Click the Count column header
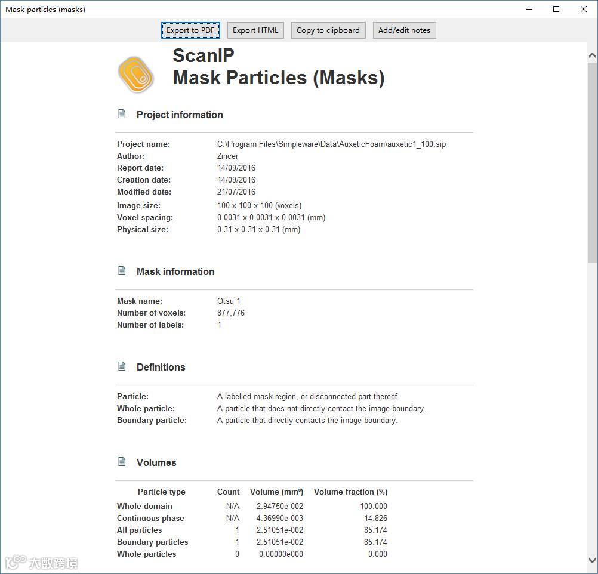598x574 pixels. (228, 492)
